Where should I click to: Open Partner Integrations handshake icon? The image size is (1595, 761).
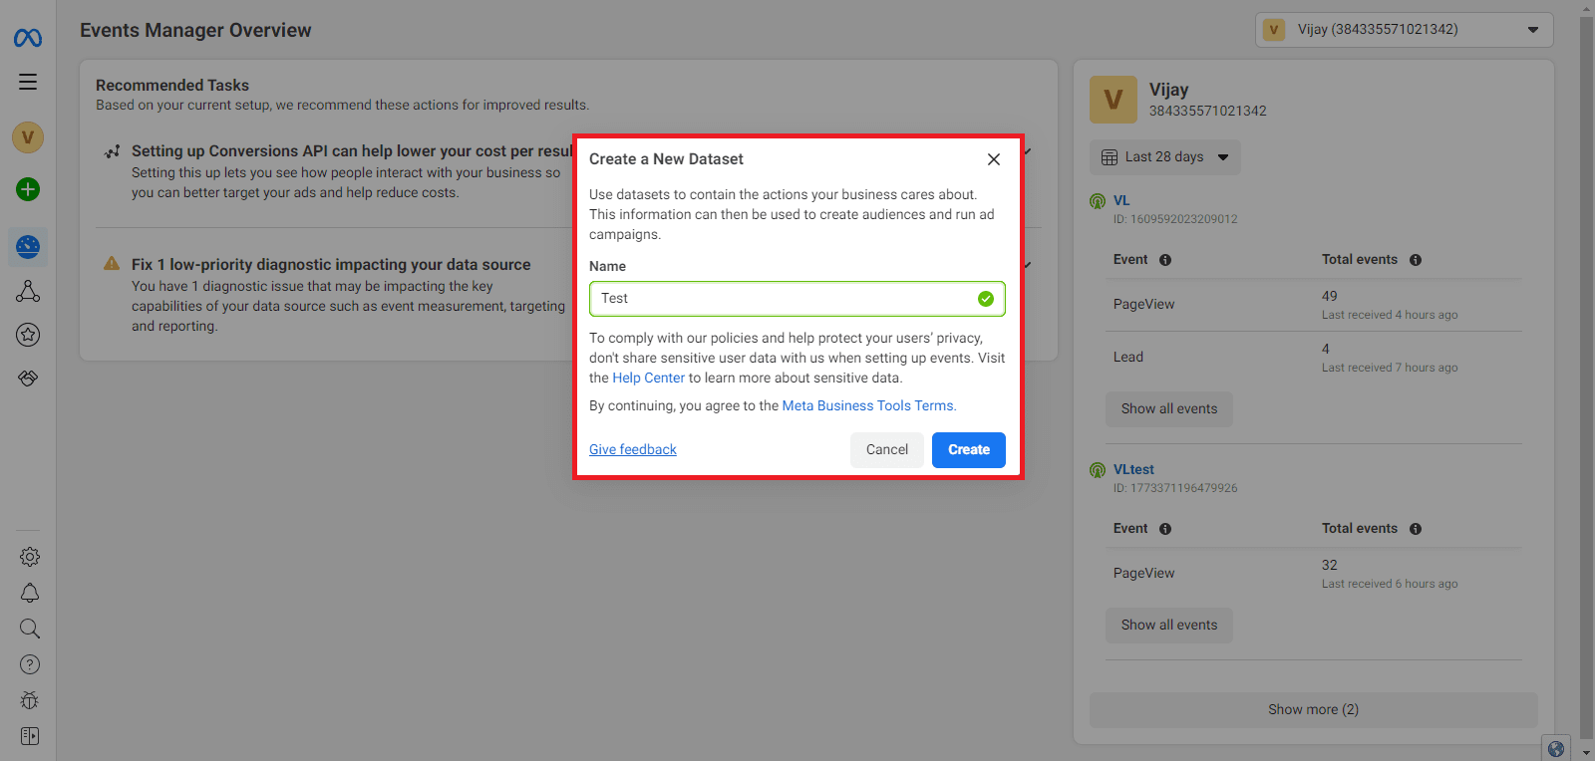pyautogui.click(x=28, y=379)
